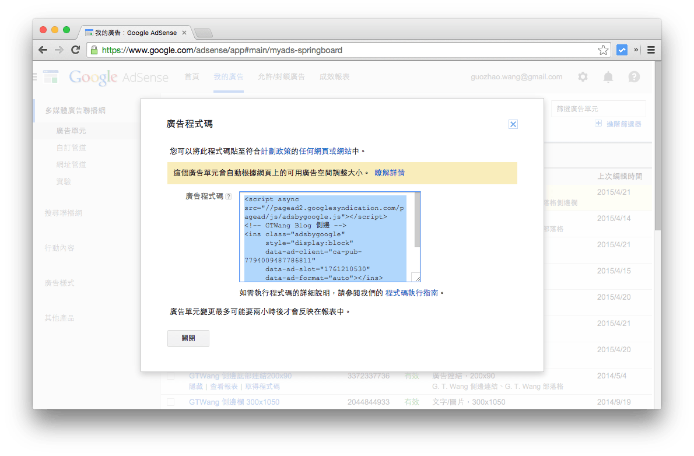Click the help icon beside 廣告程式碼 label
This screenshot has width=694, height=456.
[229, 197]
